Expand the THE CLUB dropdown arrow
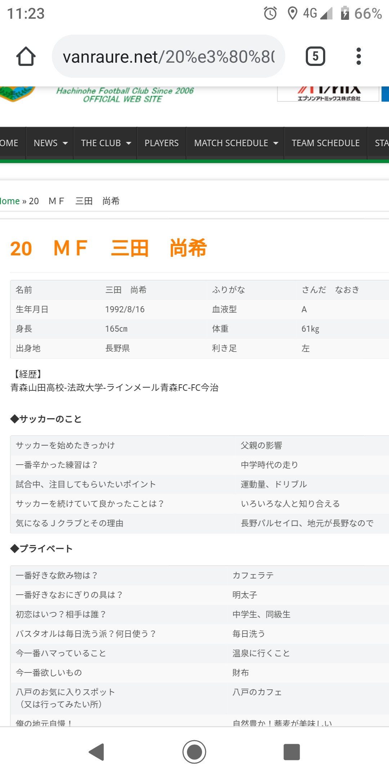The width and height of the screenshot is (389, 778). tap(129, 143)
